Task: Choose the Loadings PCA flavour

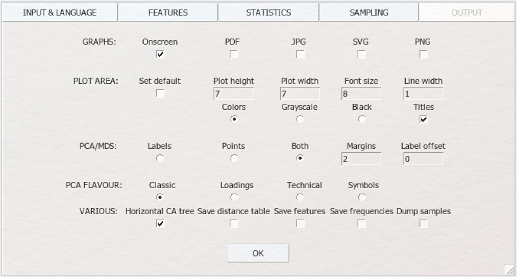Action: pos(234,197)
